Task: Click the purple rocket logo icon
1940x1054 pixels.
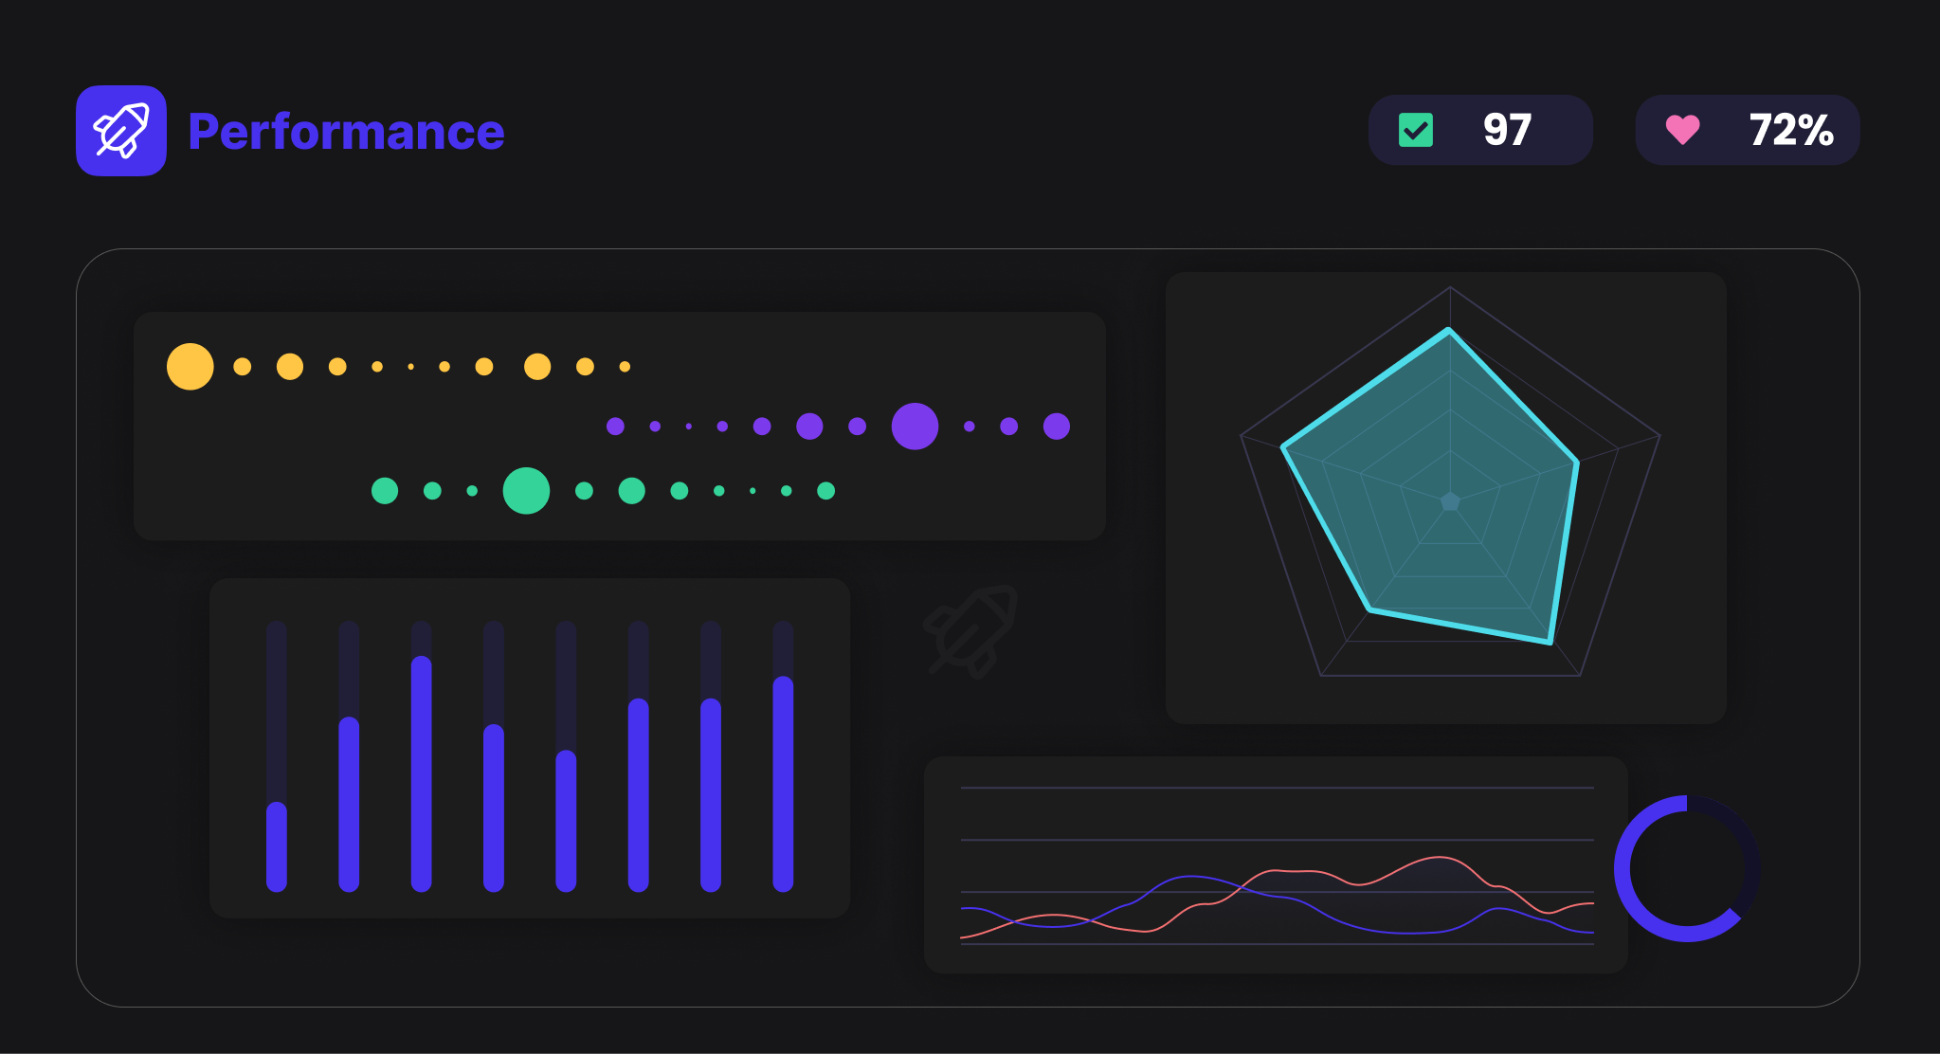Action: 121,131
